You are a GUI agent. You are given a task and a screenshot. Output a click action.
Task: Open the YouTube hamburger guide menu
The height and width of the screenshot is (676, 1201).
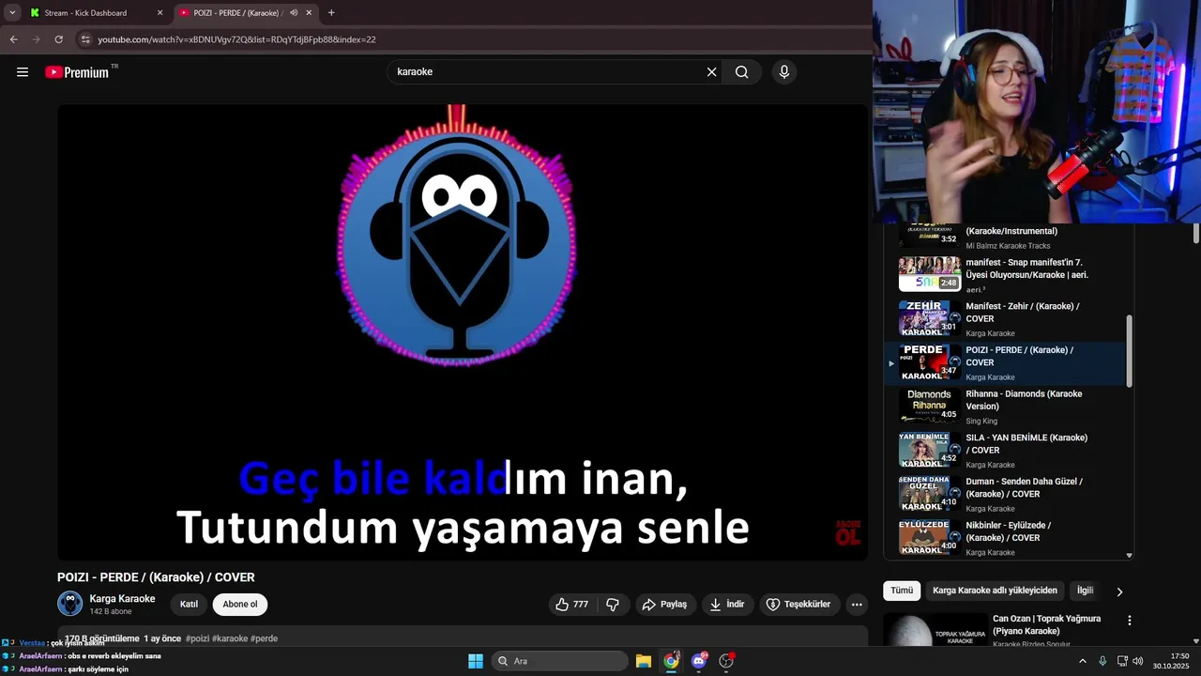click(x=23, y=72)
